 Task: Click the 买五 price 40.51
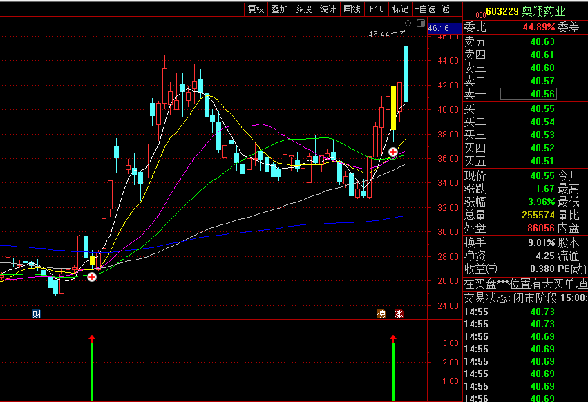tap(542, 161)
